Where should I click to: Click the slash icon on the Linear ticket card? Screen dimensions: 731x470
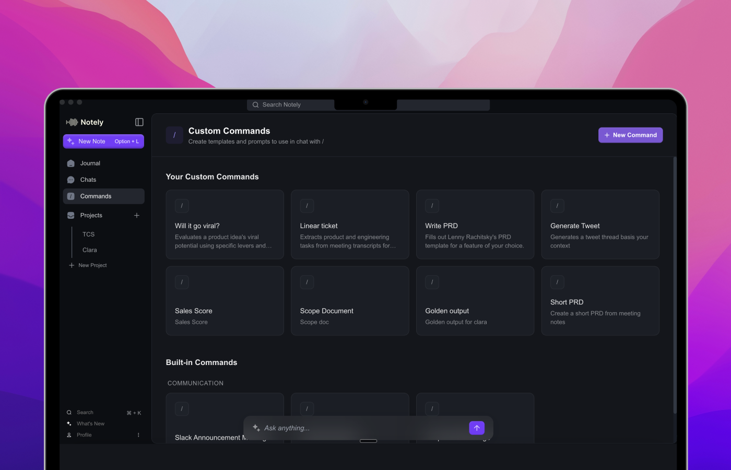pyautogui.click(x=307, y=206)
